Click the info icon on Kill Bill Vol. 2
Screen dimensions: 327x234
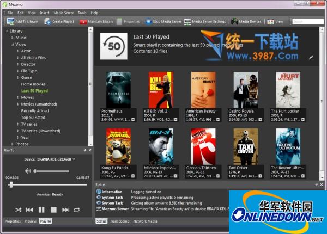pos(175,120)
